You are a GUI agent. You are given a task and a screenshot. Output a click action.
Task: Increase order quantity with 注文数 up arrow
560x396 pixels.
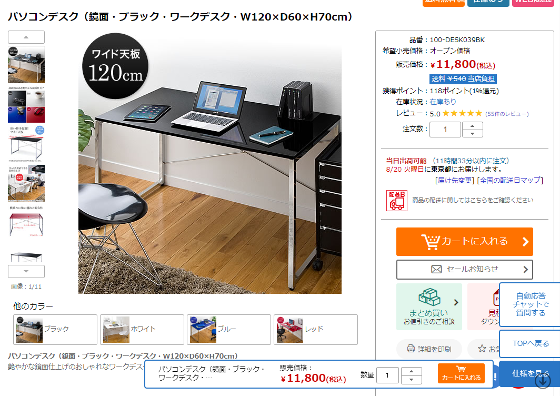[x=473, y=126]
